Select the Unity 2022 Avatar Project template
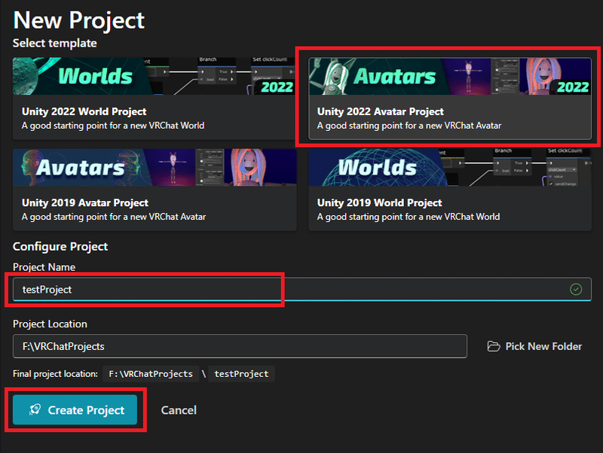Viewport: 603px width, 453px height. point(449,99)
